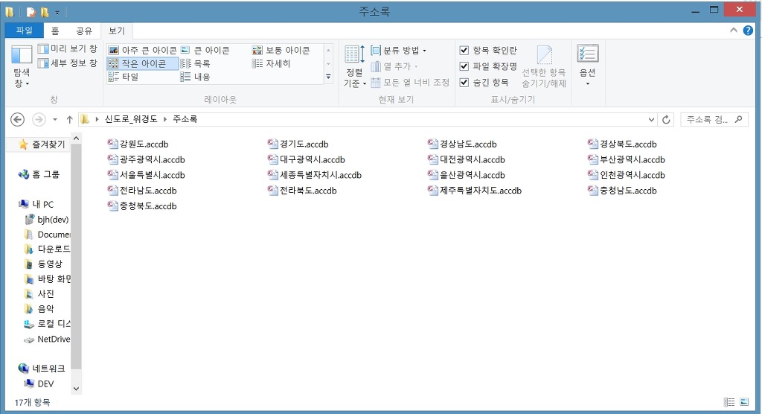Click 신도로_위경도 in the address path
The height and width of the screenshot is (414, 762).
pyautogui.click(x=131, y=118)
